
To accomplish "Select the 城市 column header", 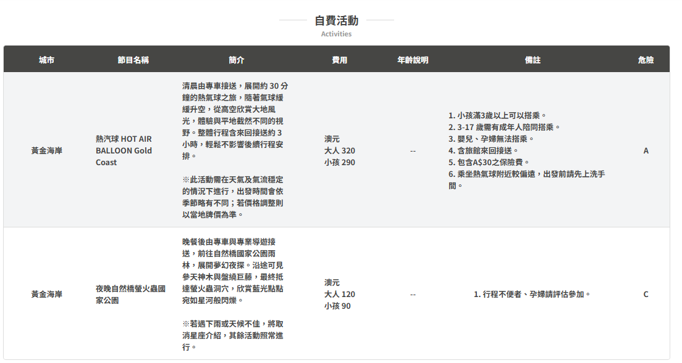I will point(46,60).
